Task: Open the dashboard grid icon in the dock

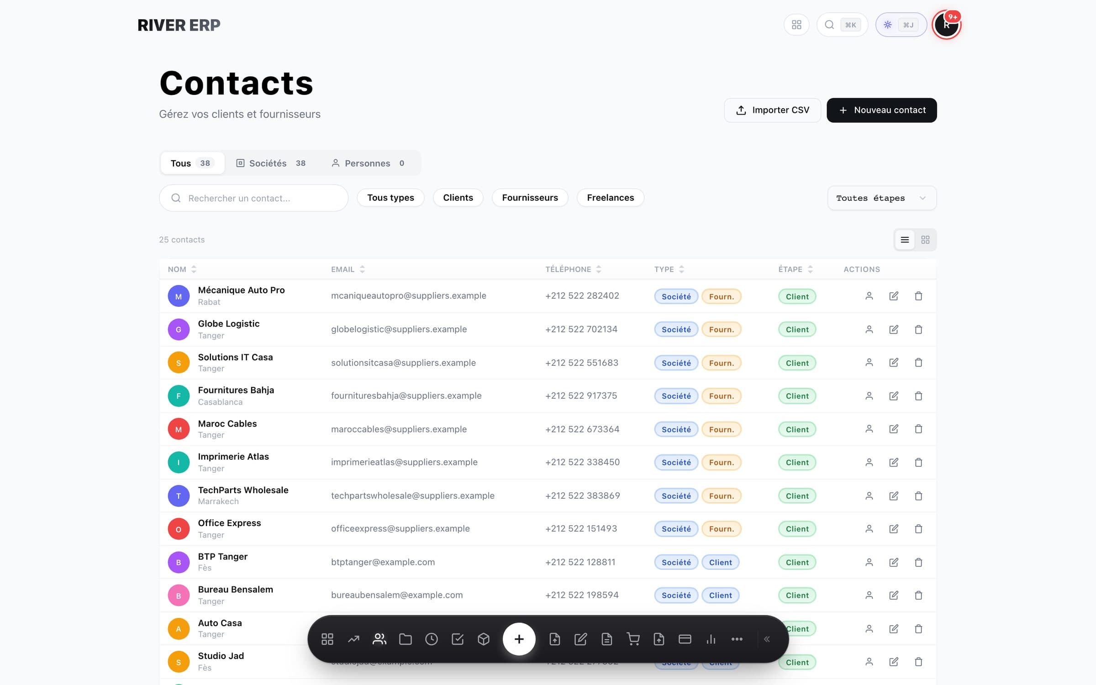Action: tap(327, 639)
